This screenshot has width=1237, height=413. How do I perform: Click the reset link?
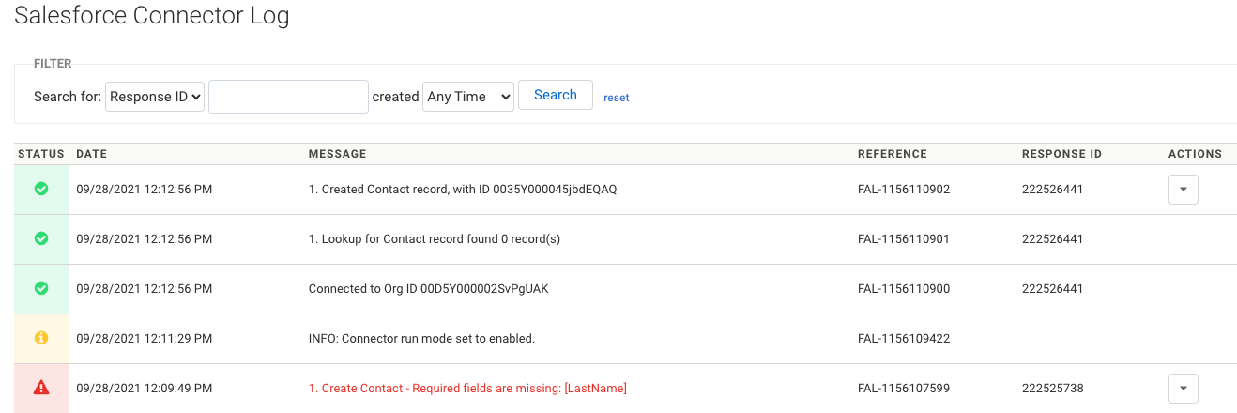click(x=617, y=98)
